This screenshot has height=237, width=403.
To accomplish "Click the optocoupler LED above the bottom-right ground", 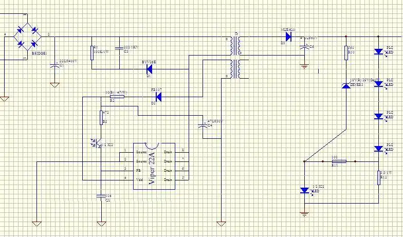I will [x=304, y=190].
